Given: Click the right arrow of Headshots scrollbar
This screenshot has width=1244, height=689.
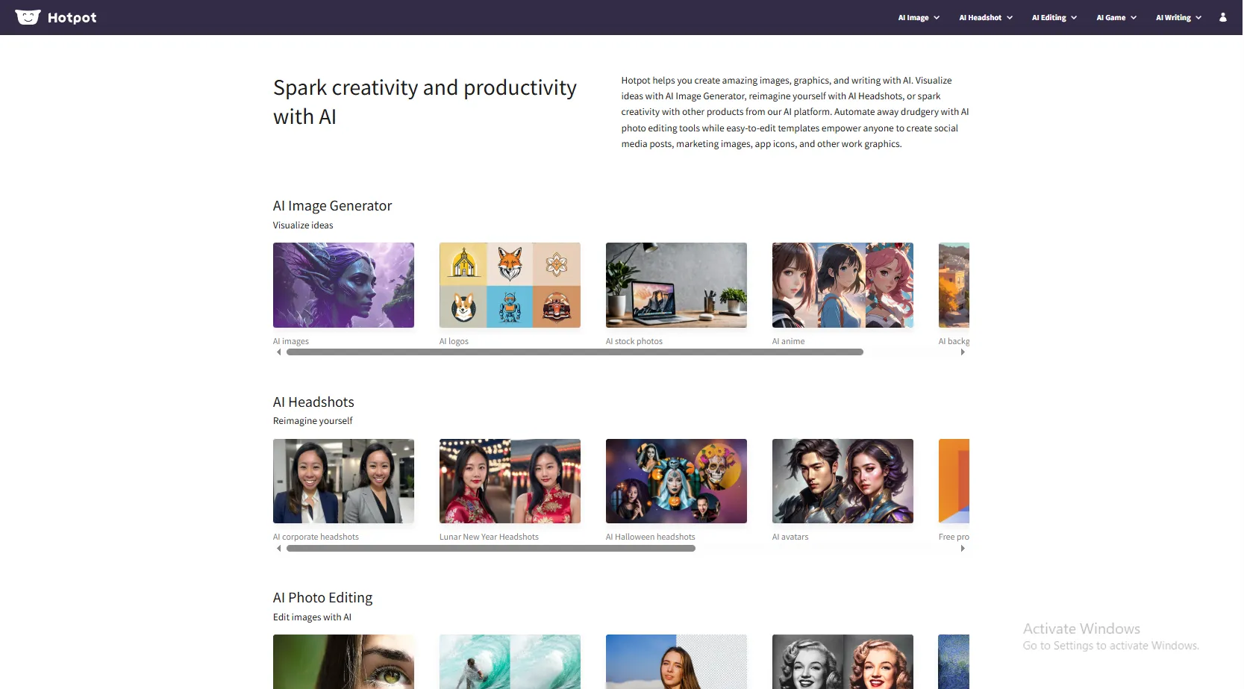Looking at the screenshot, I should coord(963,549).
